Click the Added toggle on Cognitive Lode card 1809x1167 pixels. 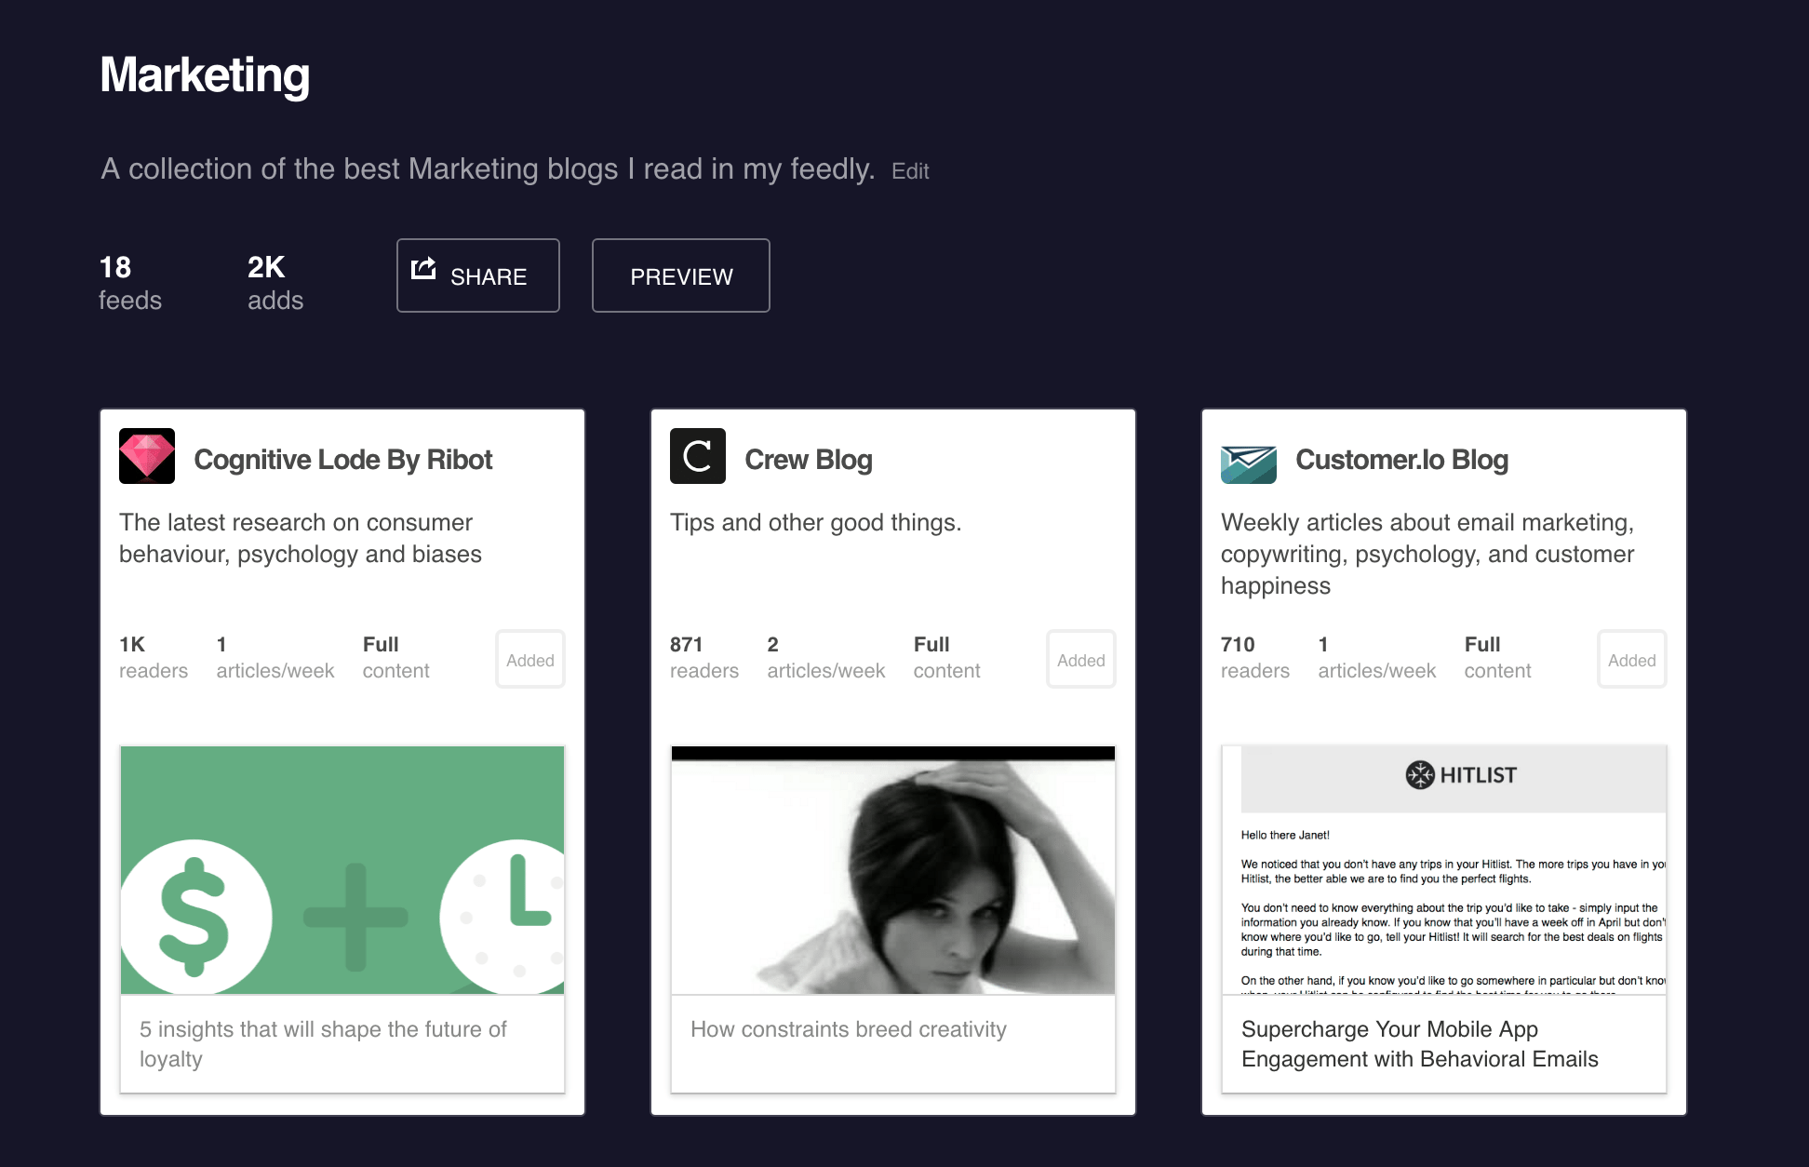coord(530,659)
